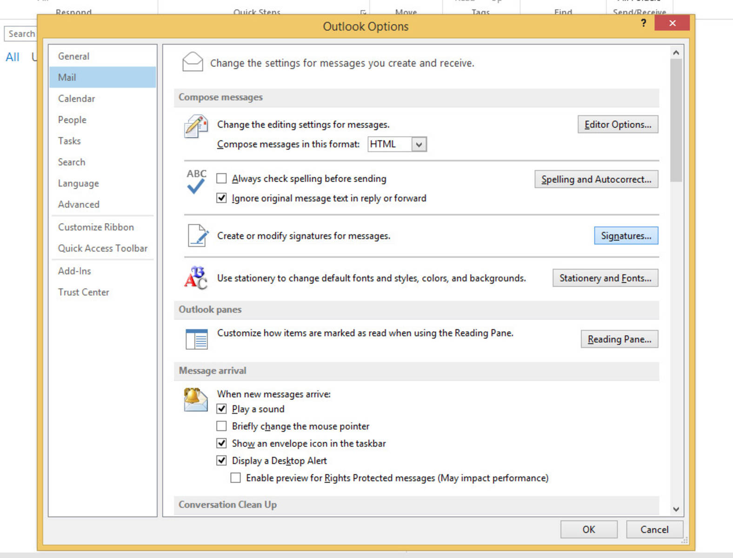Open Customize Ribbon settings
Image resolution: width=733 pixels, height=558 pixels.
coord(103,227)
